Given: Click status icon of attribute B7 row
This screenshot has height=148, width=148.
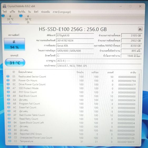Looking at the screenshot, I should point(9,126).
